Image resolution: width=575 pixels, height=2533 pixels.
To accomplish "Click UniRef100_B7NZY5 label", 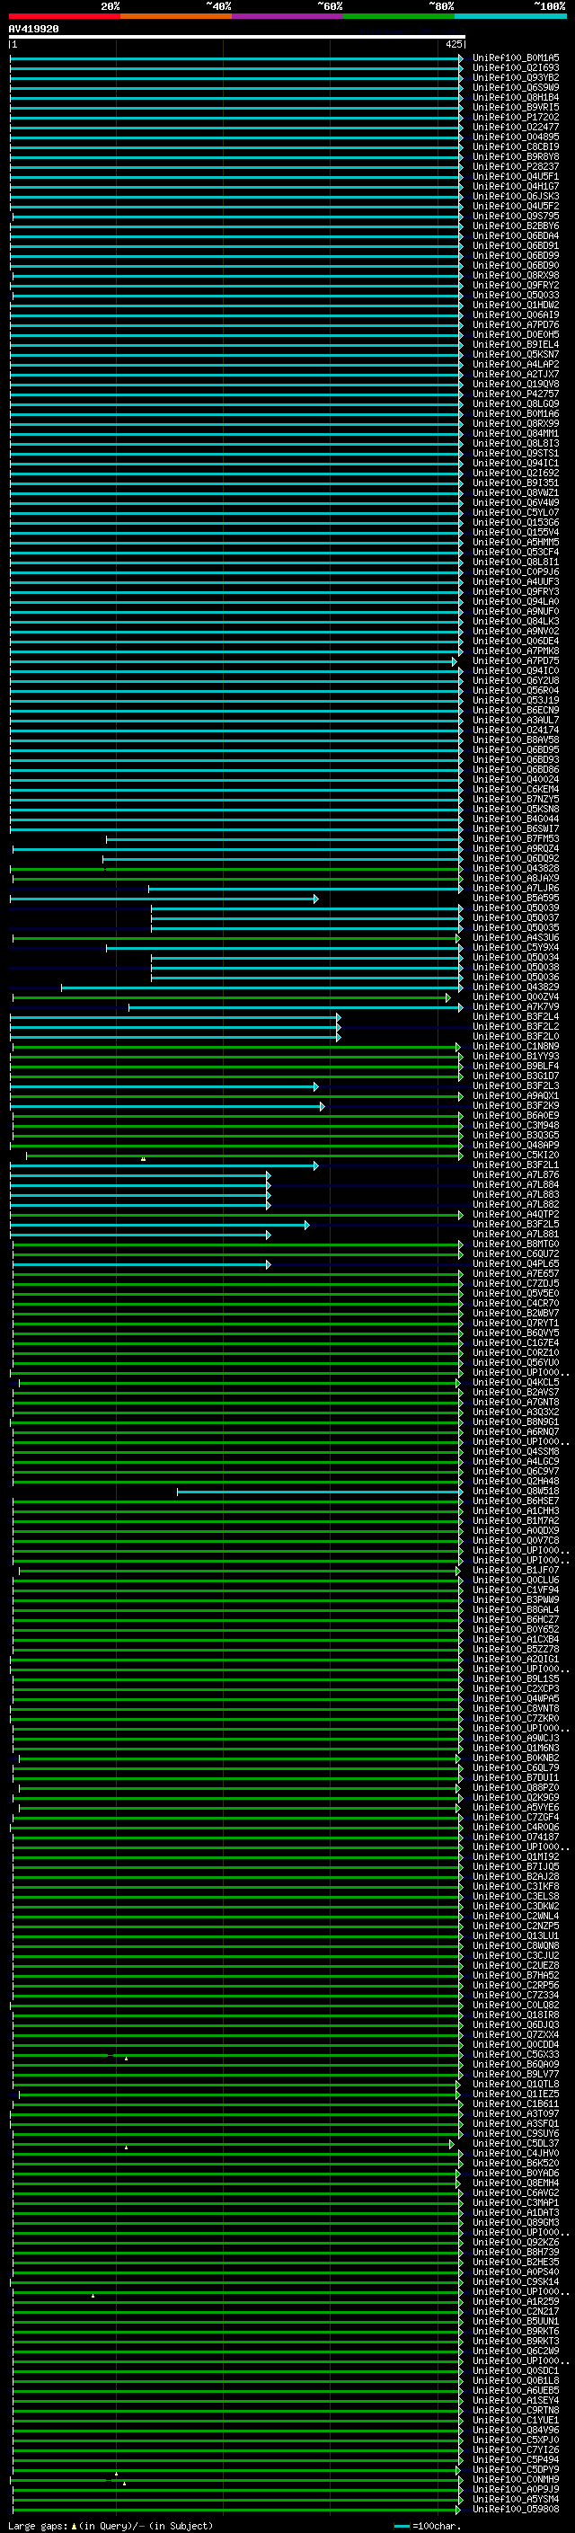I will 516,800.
